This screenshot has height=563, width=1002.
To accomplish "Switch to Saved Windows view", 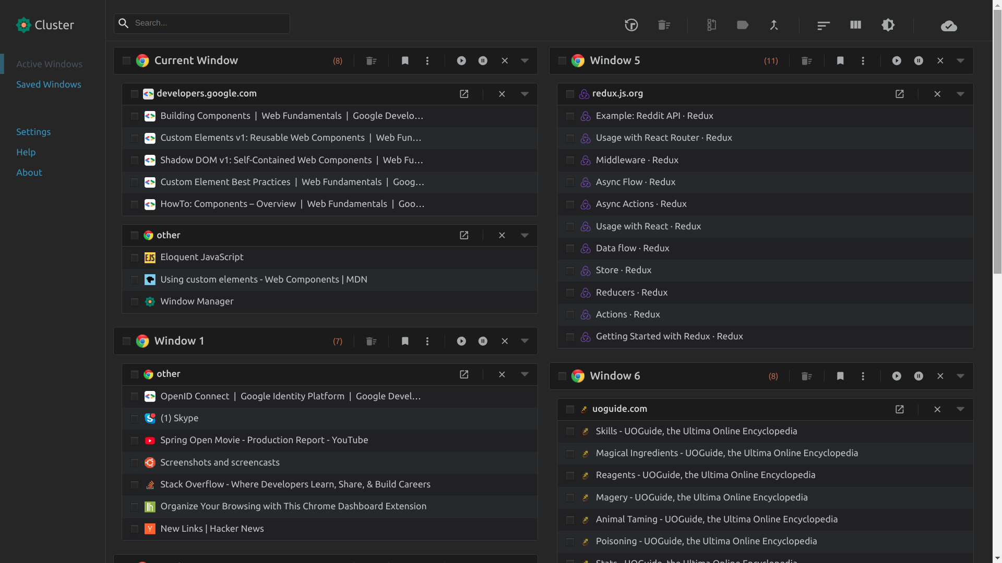I will 49,84.
